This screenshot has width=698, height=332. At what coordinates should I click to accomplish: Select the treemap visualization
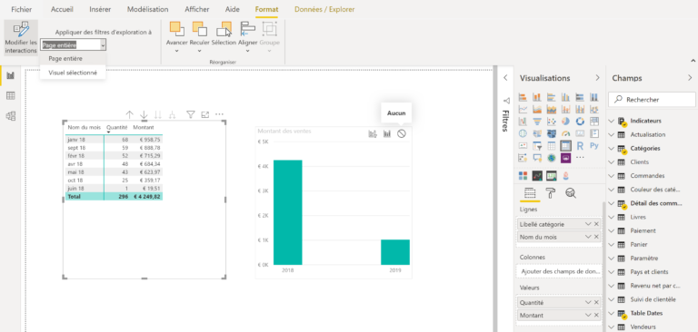593,121
